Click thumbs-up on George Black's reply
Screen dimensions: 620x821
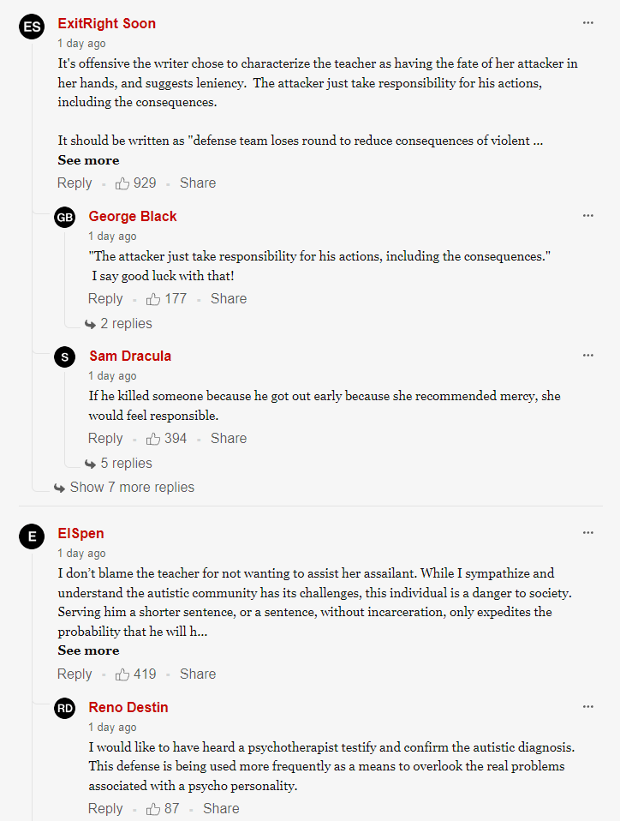click(x=152, y=299)
